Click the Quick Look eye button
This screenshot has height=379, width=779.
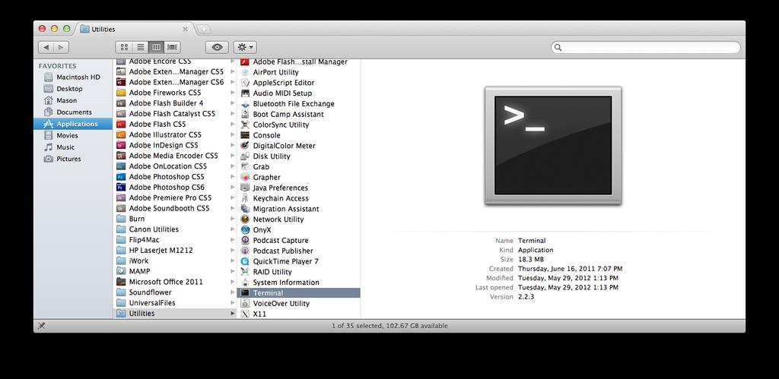coord(217,47)
